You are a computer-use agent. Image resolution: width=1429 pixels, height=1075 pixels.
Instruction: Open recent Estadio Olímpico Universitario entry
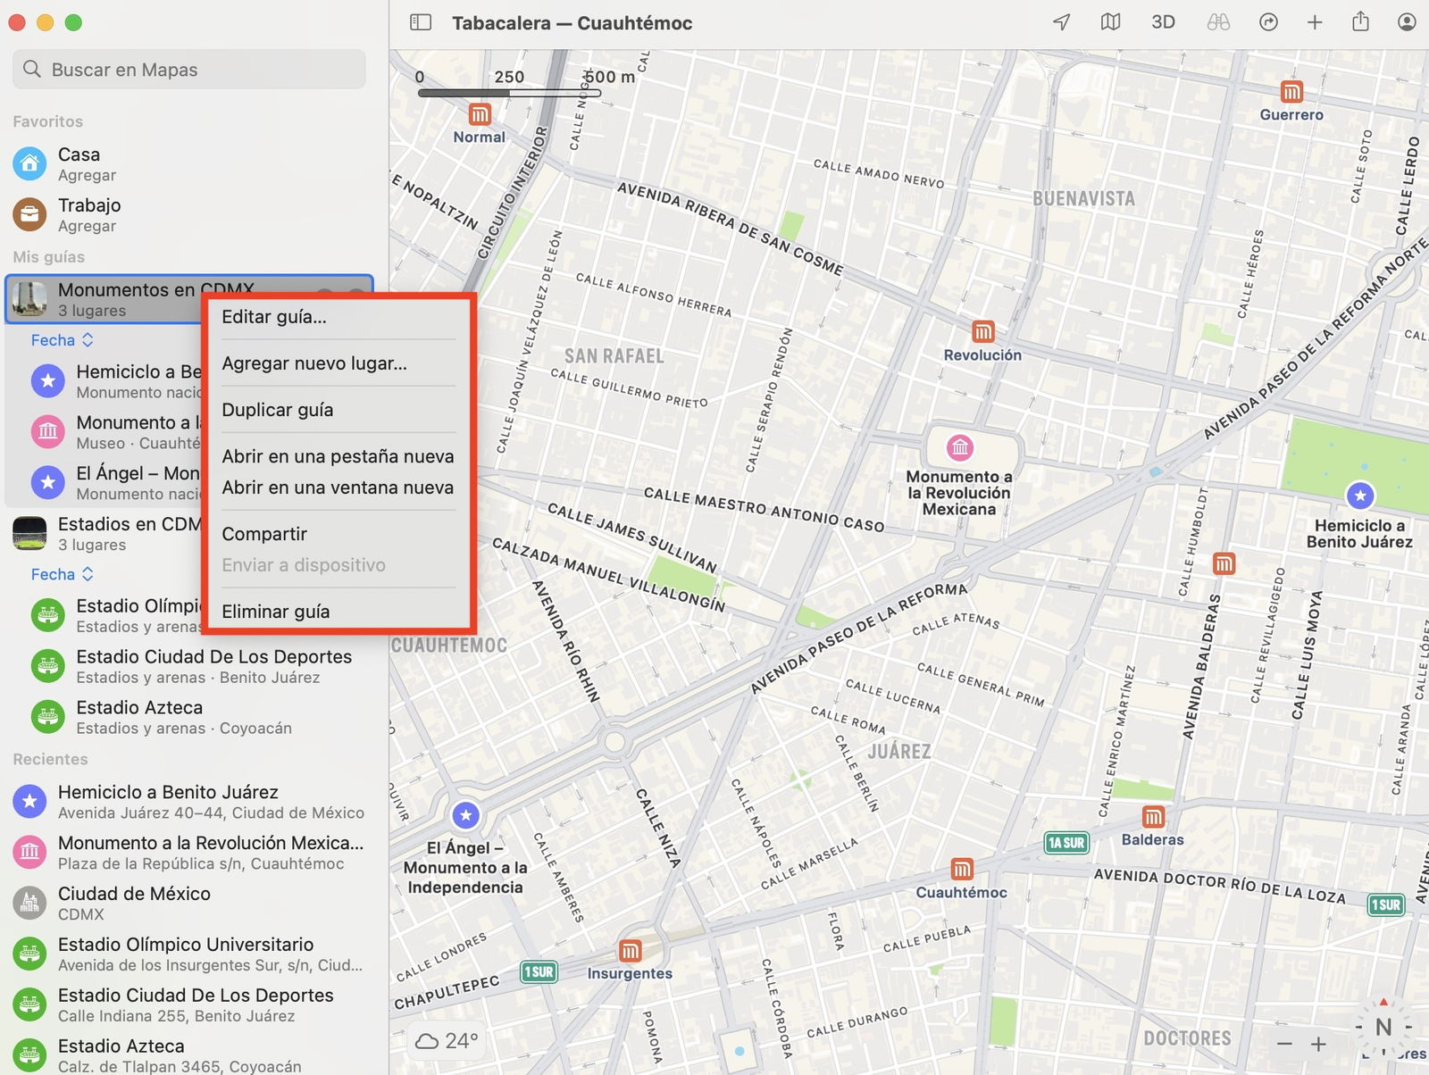click(189, 954)
